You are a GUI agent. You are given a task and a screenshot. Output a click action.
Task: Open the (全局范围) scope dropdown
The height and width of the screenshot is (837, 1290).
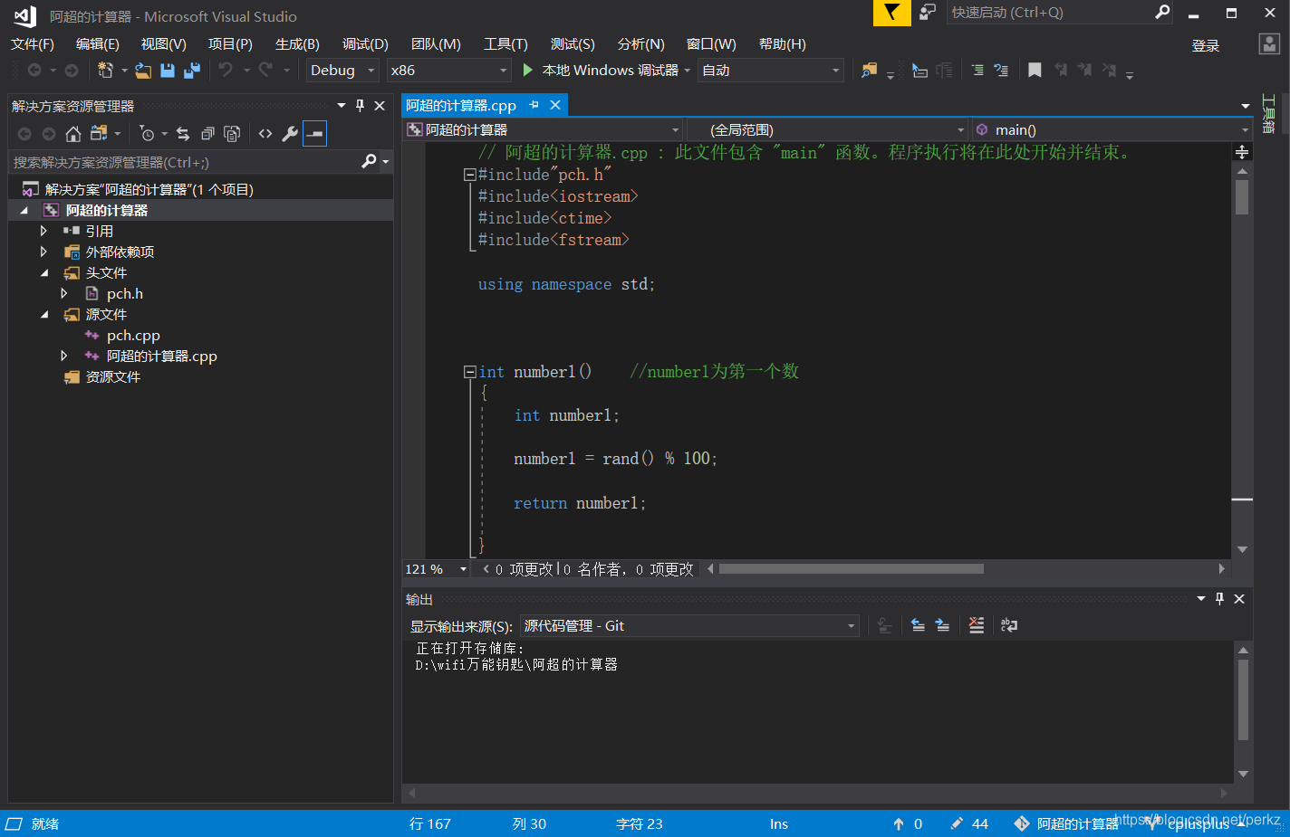pyautogui.click(x=827, y=129)
